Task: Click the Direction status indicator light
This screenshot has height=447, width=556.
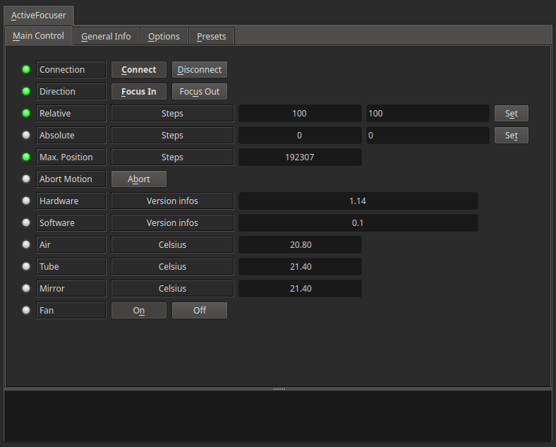Action: coord(26,91)
